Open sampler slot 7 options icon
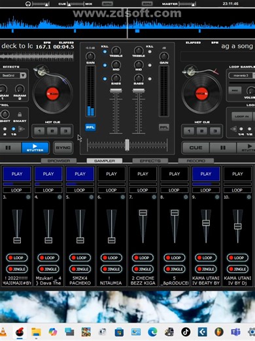255x341 pixels. (x=154, y=197)
